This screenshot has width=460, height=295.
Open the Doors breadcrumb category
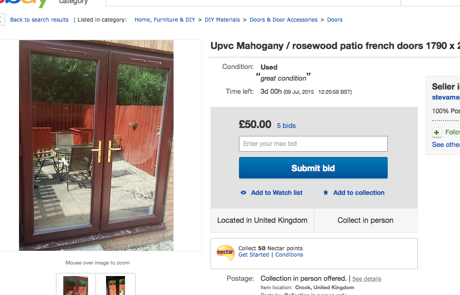[335, 19]
